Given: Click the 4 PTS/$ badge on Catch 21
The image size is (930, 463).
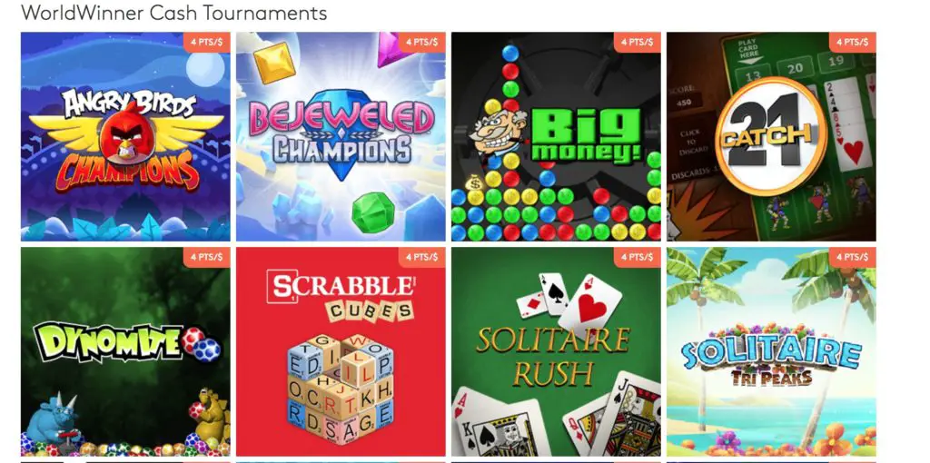Looking at the screenshot, I should pos(852,42).
